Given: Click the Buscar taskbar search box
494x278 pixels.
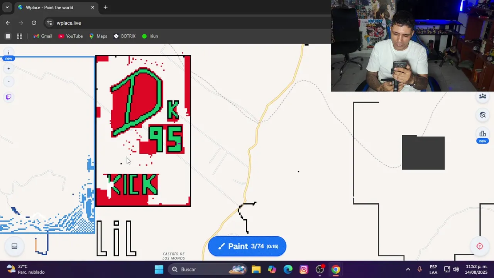Looking at the screenshot, I should click(x=207, y=270).
